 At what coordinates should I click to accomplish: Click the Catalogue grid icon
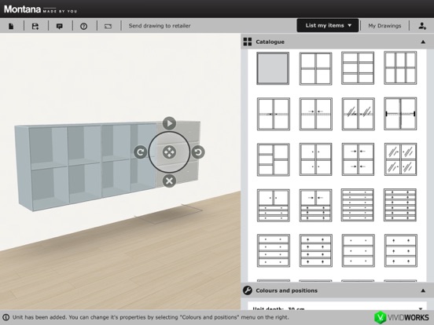pyautogui.click(x=248, y=42)
